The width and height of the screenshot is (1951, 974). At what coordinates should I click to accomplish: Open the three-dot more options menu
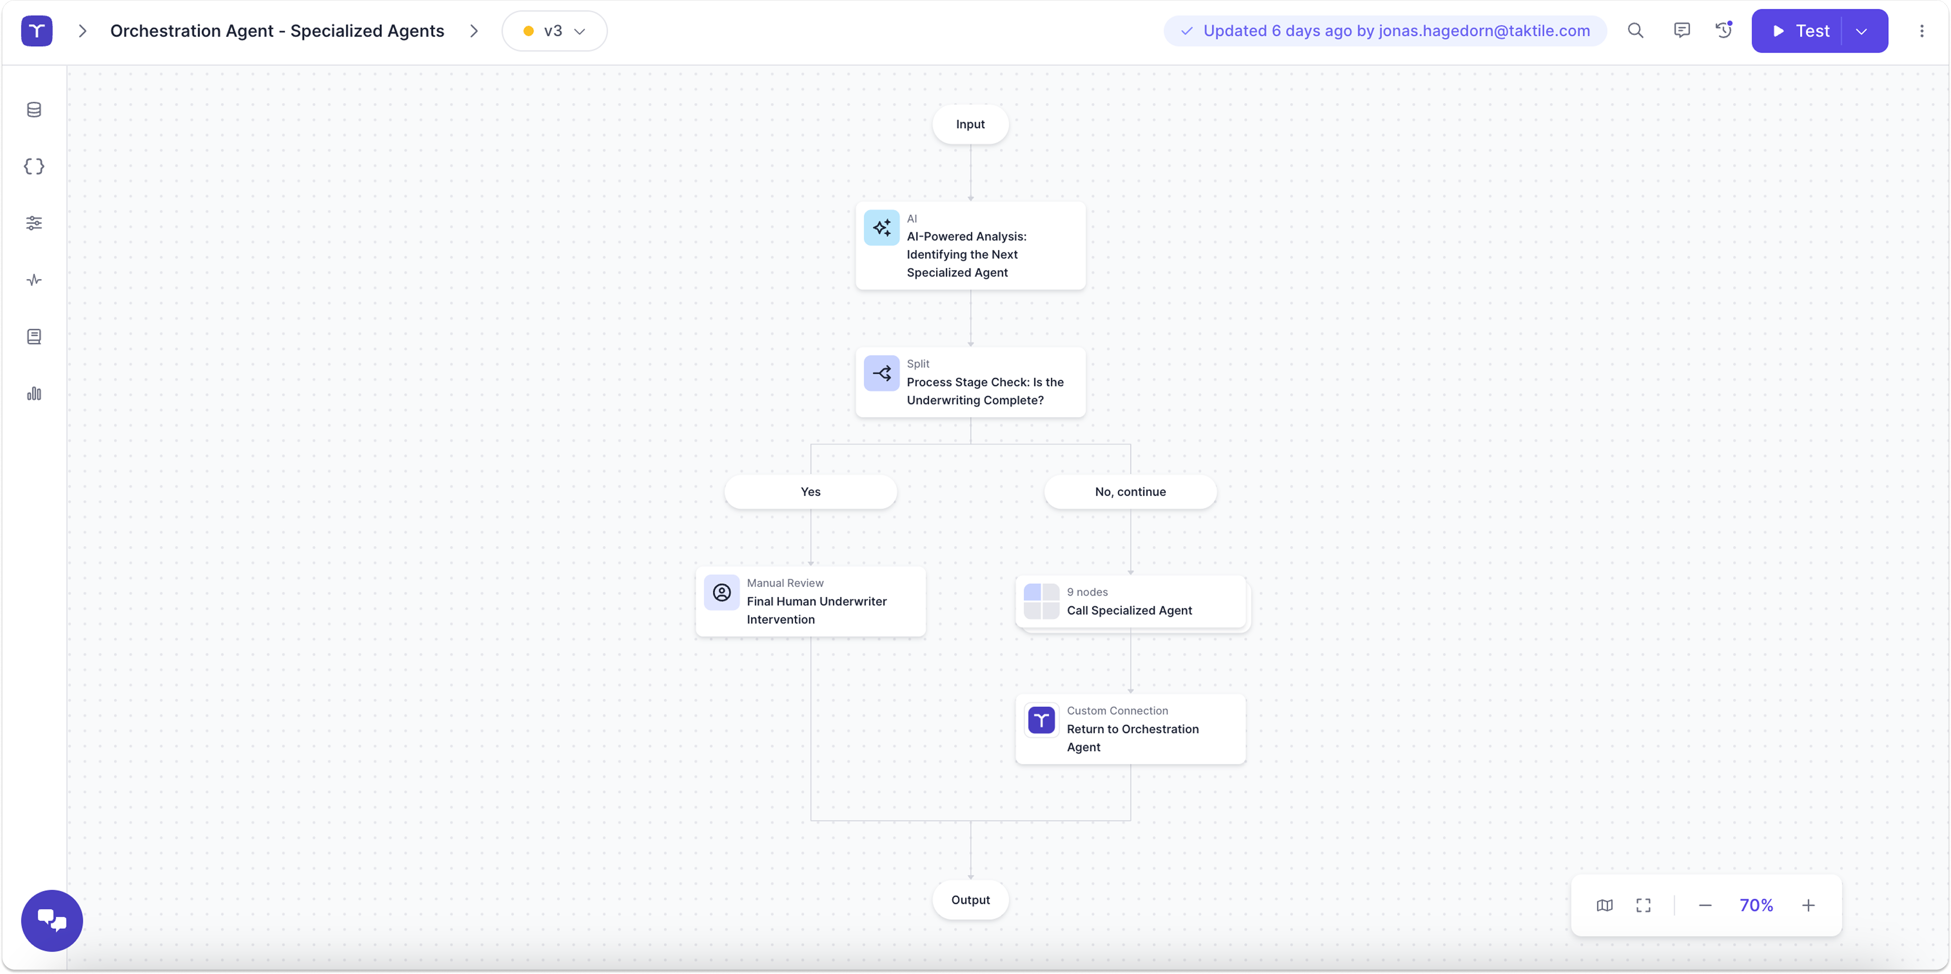1921,31
